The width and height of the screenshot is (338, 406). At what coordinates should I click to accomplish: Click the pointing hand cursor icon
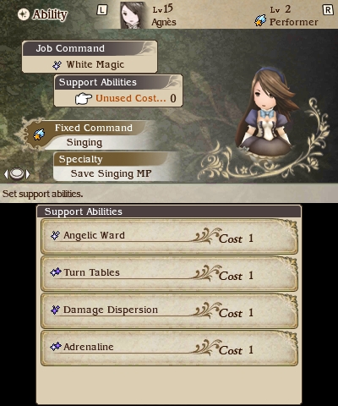tap(84, 99)
